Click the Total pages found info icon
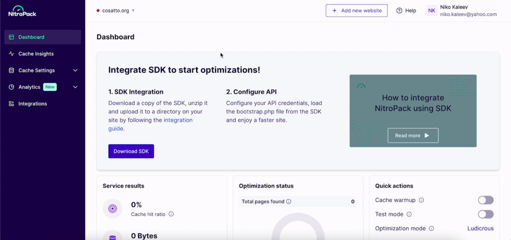Viewport: 511px width, 240px height. pos(289,202)
